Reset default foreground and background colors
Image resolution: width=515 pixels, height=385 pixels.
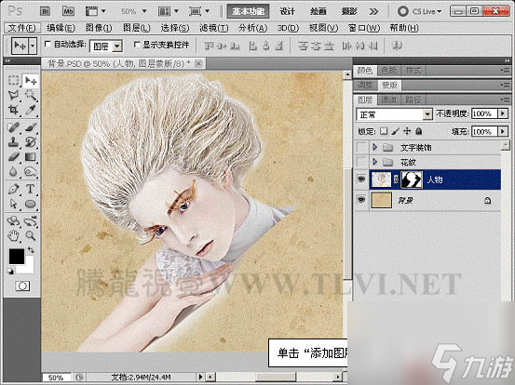10,272
